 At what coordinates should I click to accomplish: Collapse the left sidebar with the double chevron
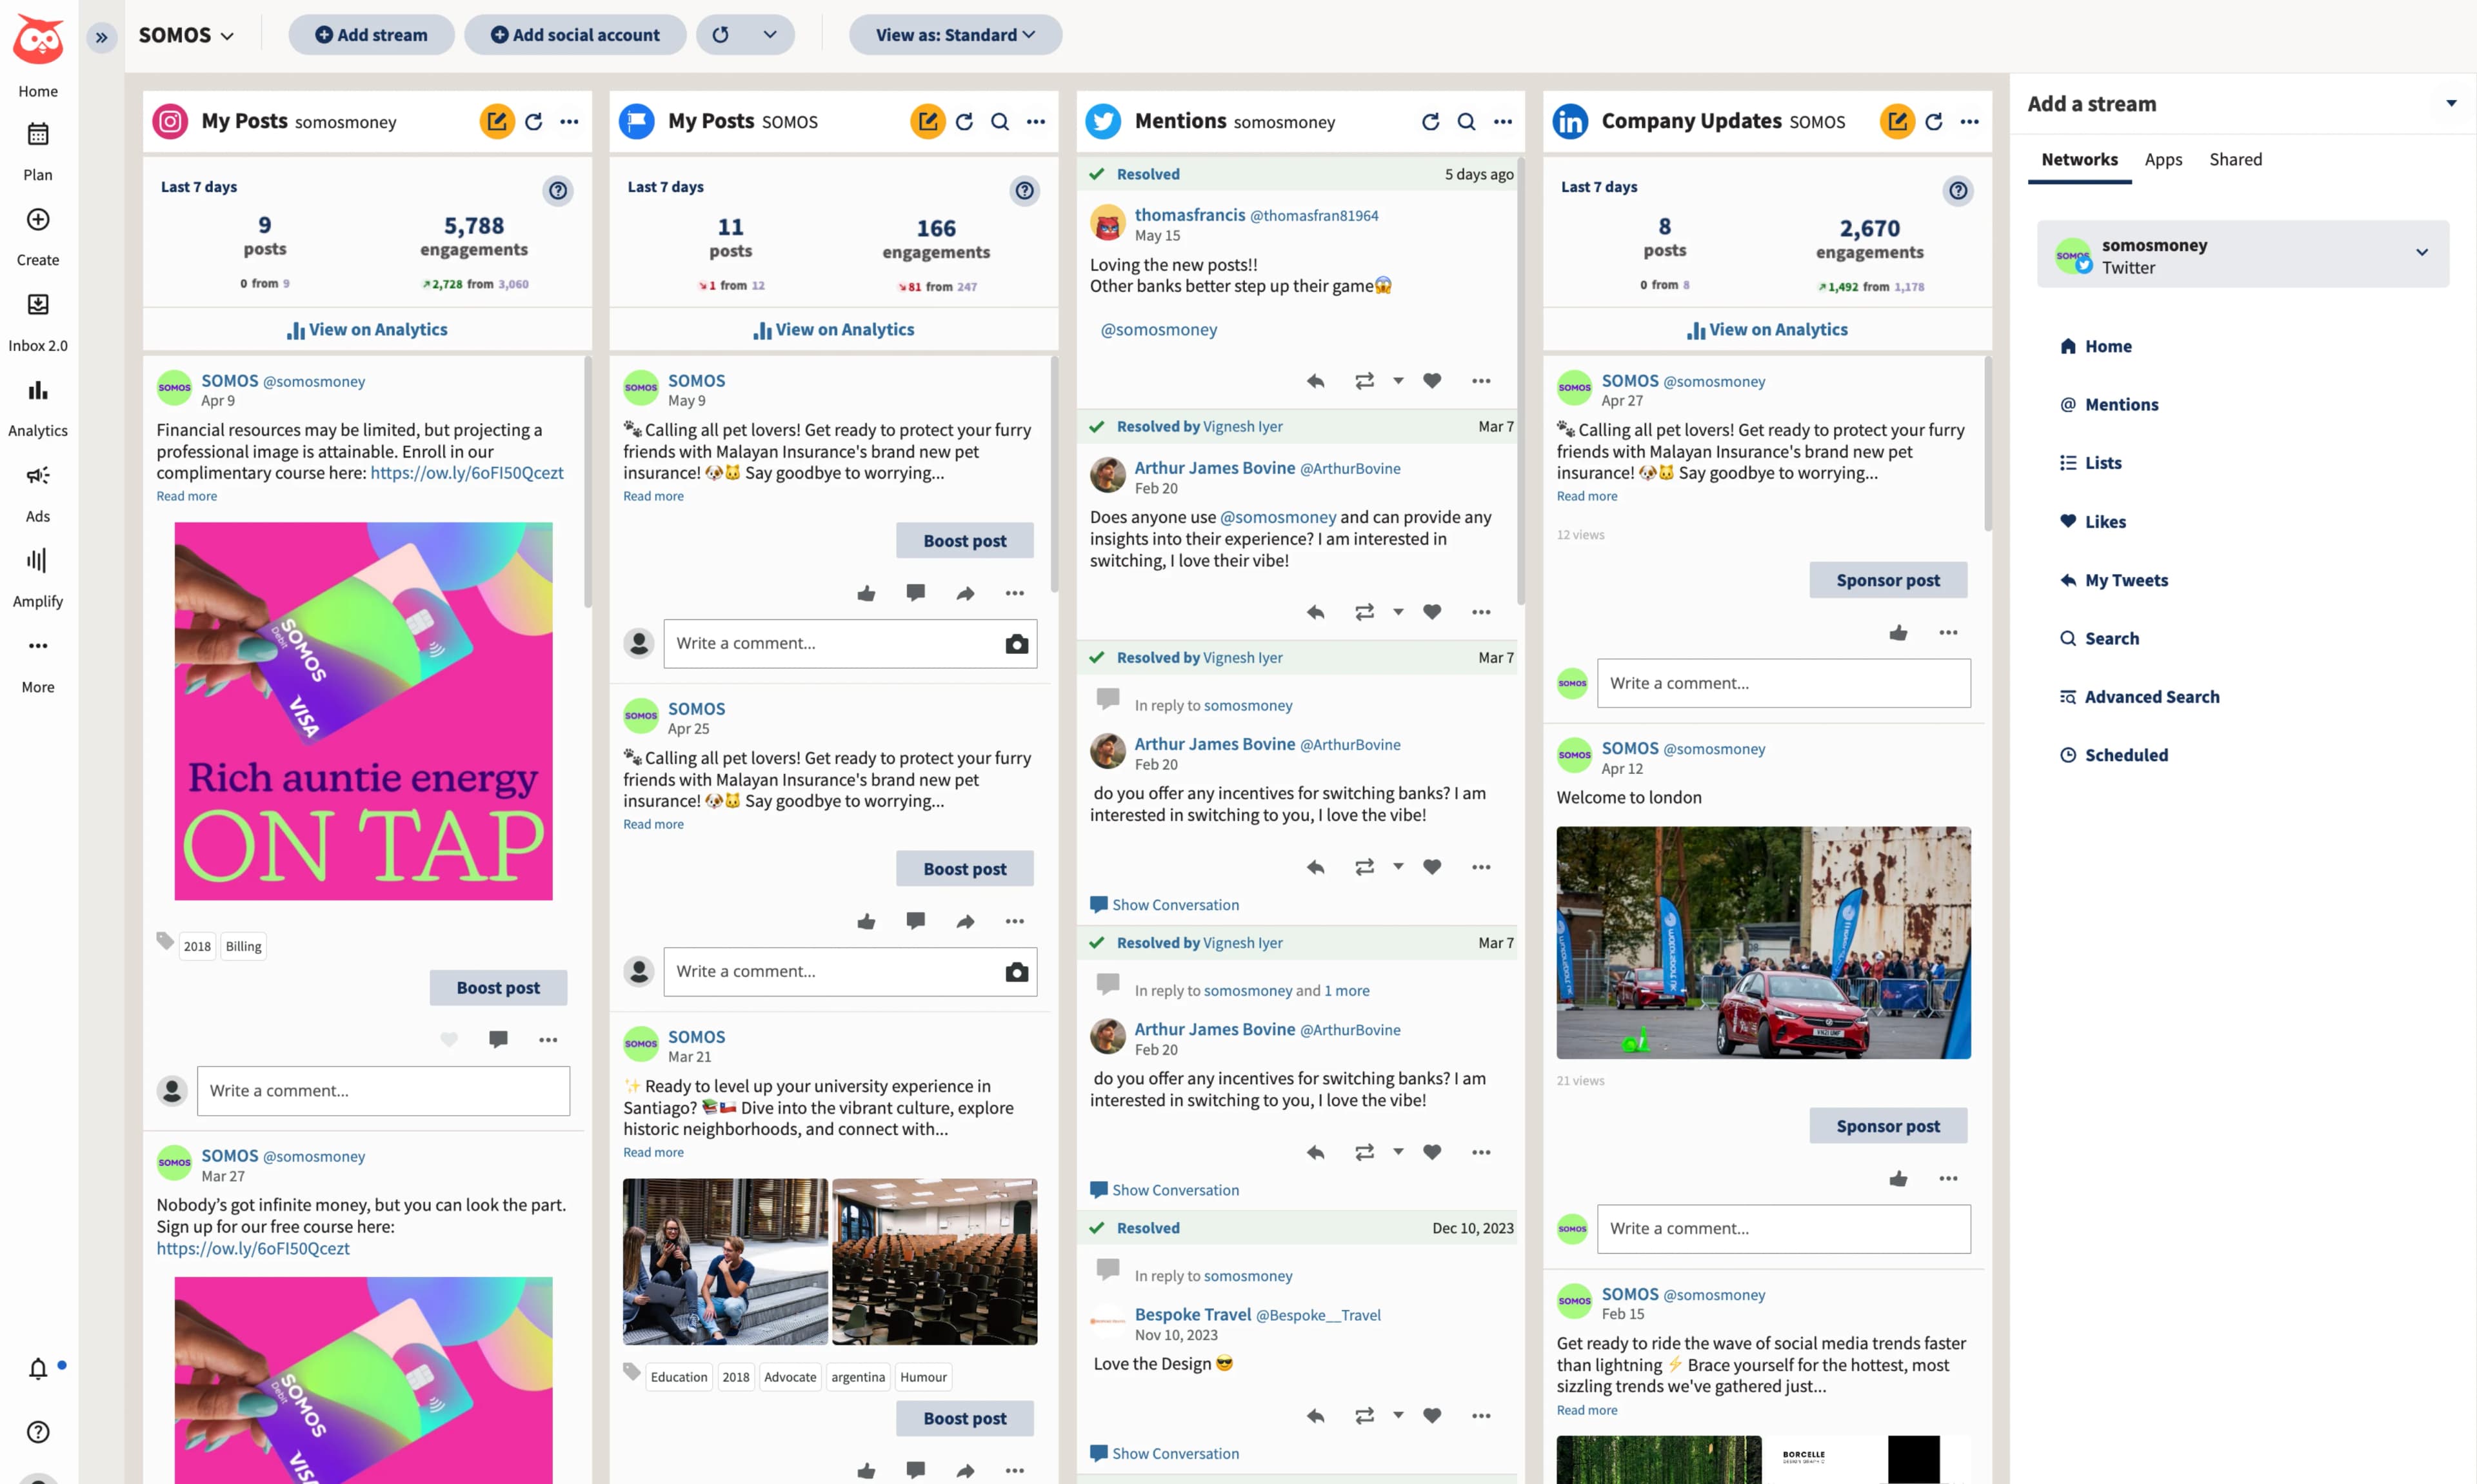[100, 37]
